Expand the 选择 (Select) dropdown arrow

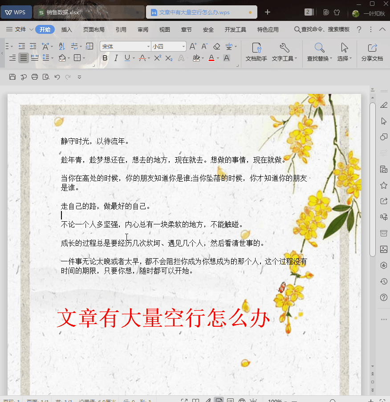tap(351, 58)
